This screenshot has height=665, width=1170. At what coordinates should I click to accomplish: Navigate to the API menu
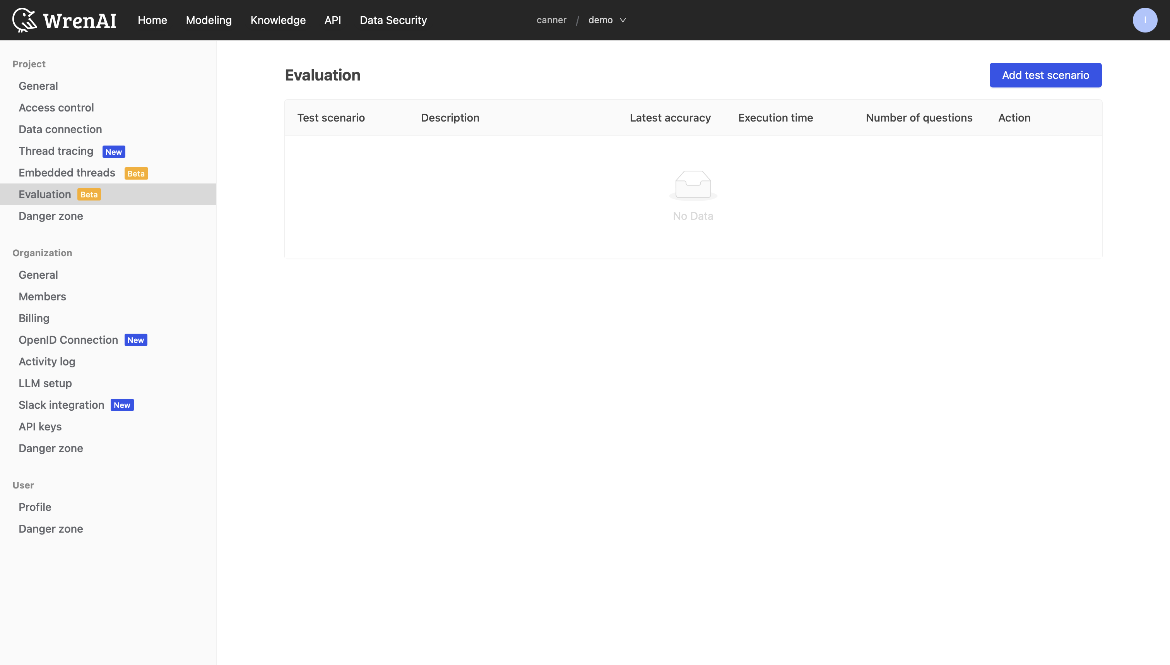tap(332, 20)
